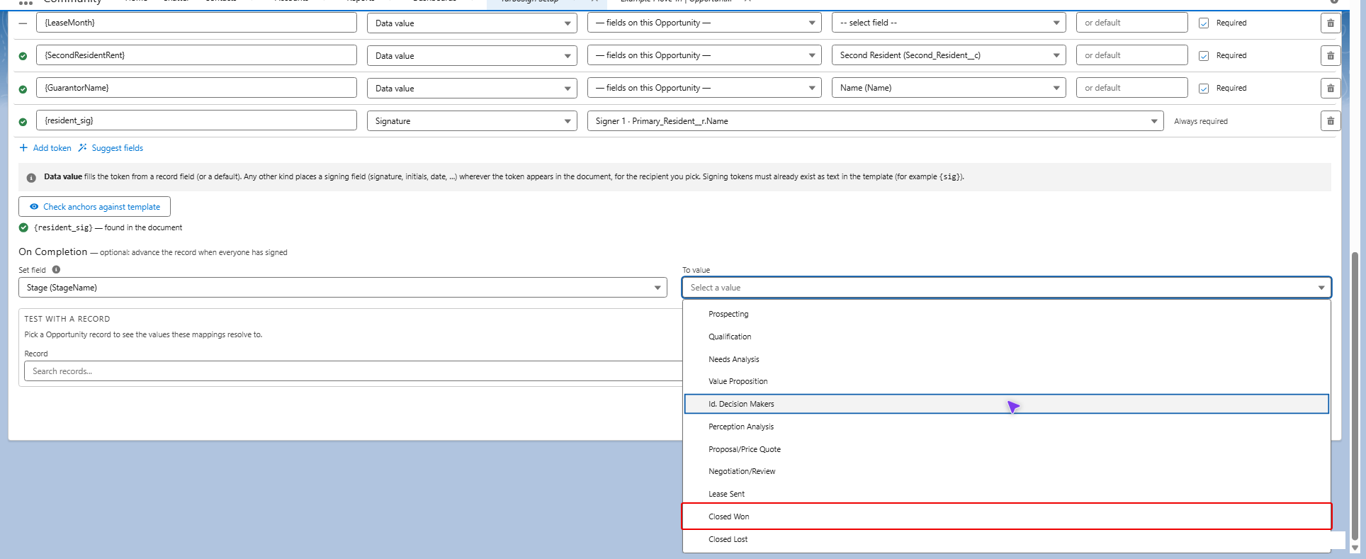Screen dimensions: 1366x559
Task: Toggle Required checkbox for {GuarantorName}
Action: [1203, 88]
